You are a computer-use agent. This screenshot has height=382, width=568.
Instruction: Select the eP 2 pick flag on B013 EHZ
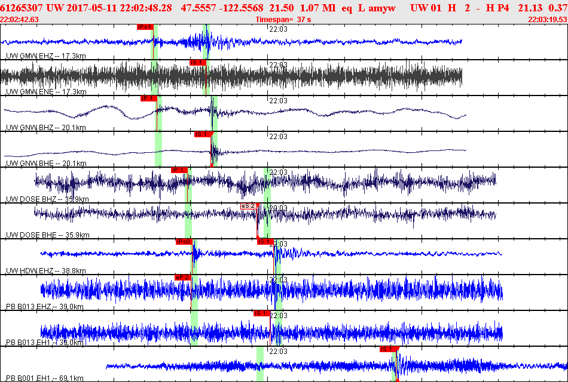point(182,278)
